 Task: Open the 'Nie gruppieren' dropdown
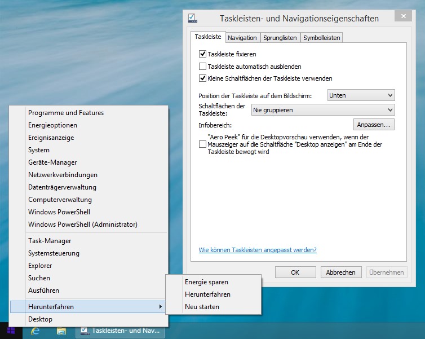pos(323,110)
